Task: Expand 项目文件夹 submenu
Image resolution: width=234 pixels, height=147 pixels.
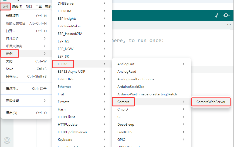Action: click(x=26, y=46)
